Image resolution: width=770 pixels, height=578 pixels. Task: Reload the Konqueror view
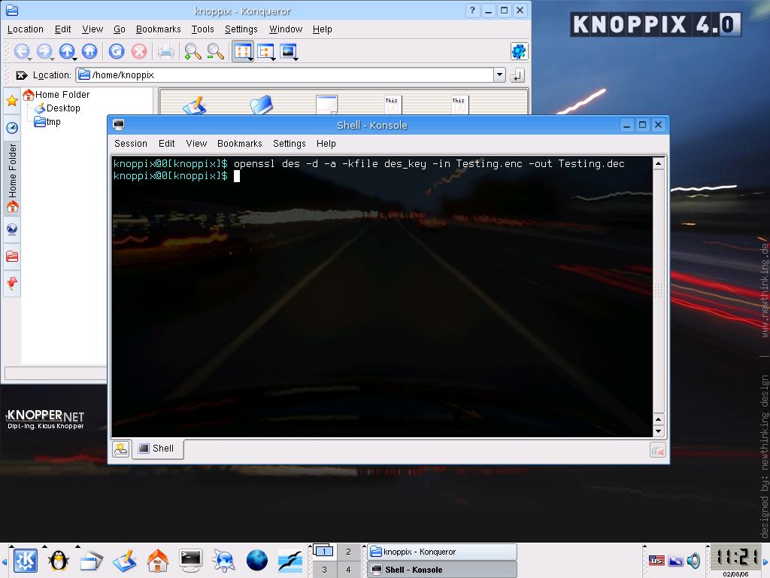[x=117, y=51]
